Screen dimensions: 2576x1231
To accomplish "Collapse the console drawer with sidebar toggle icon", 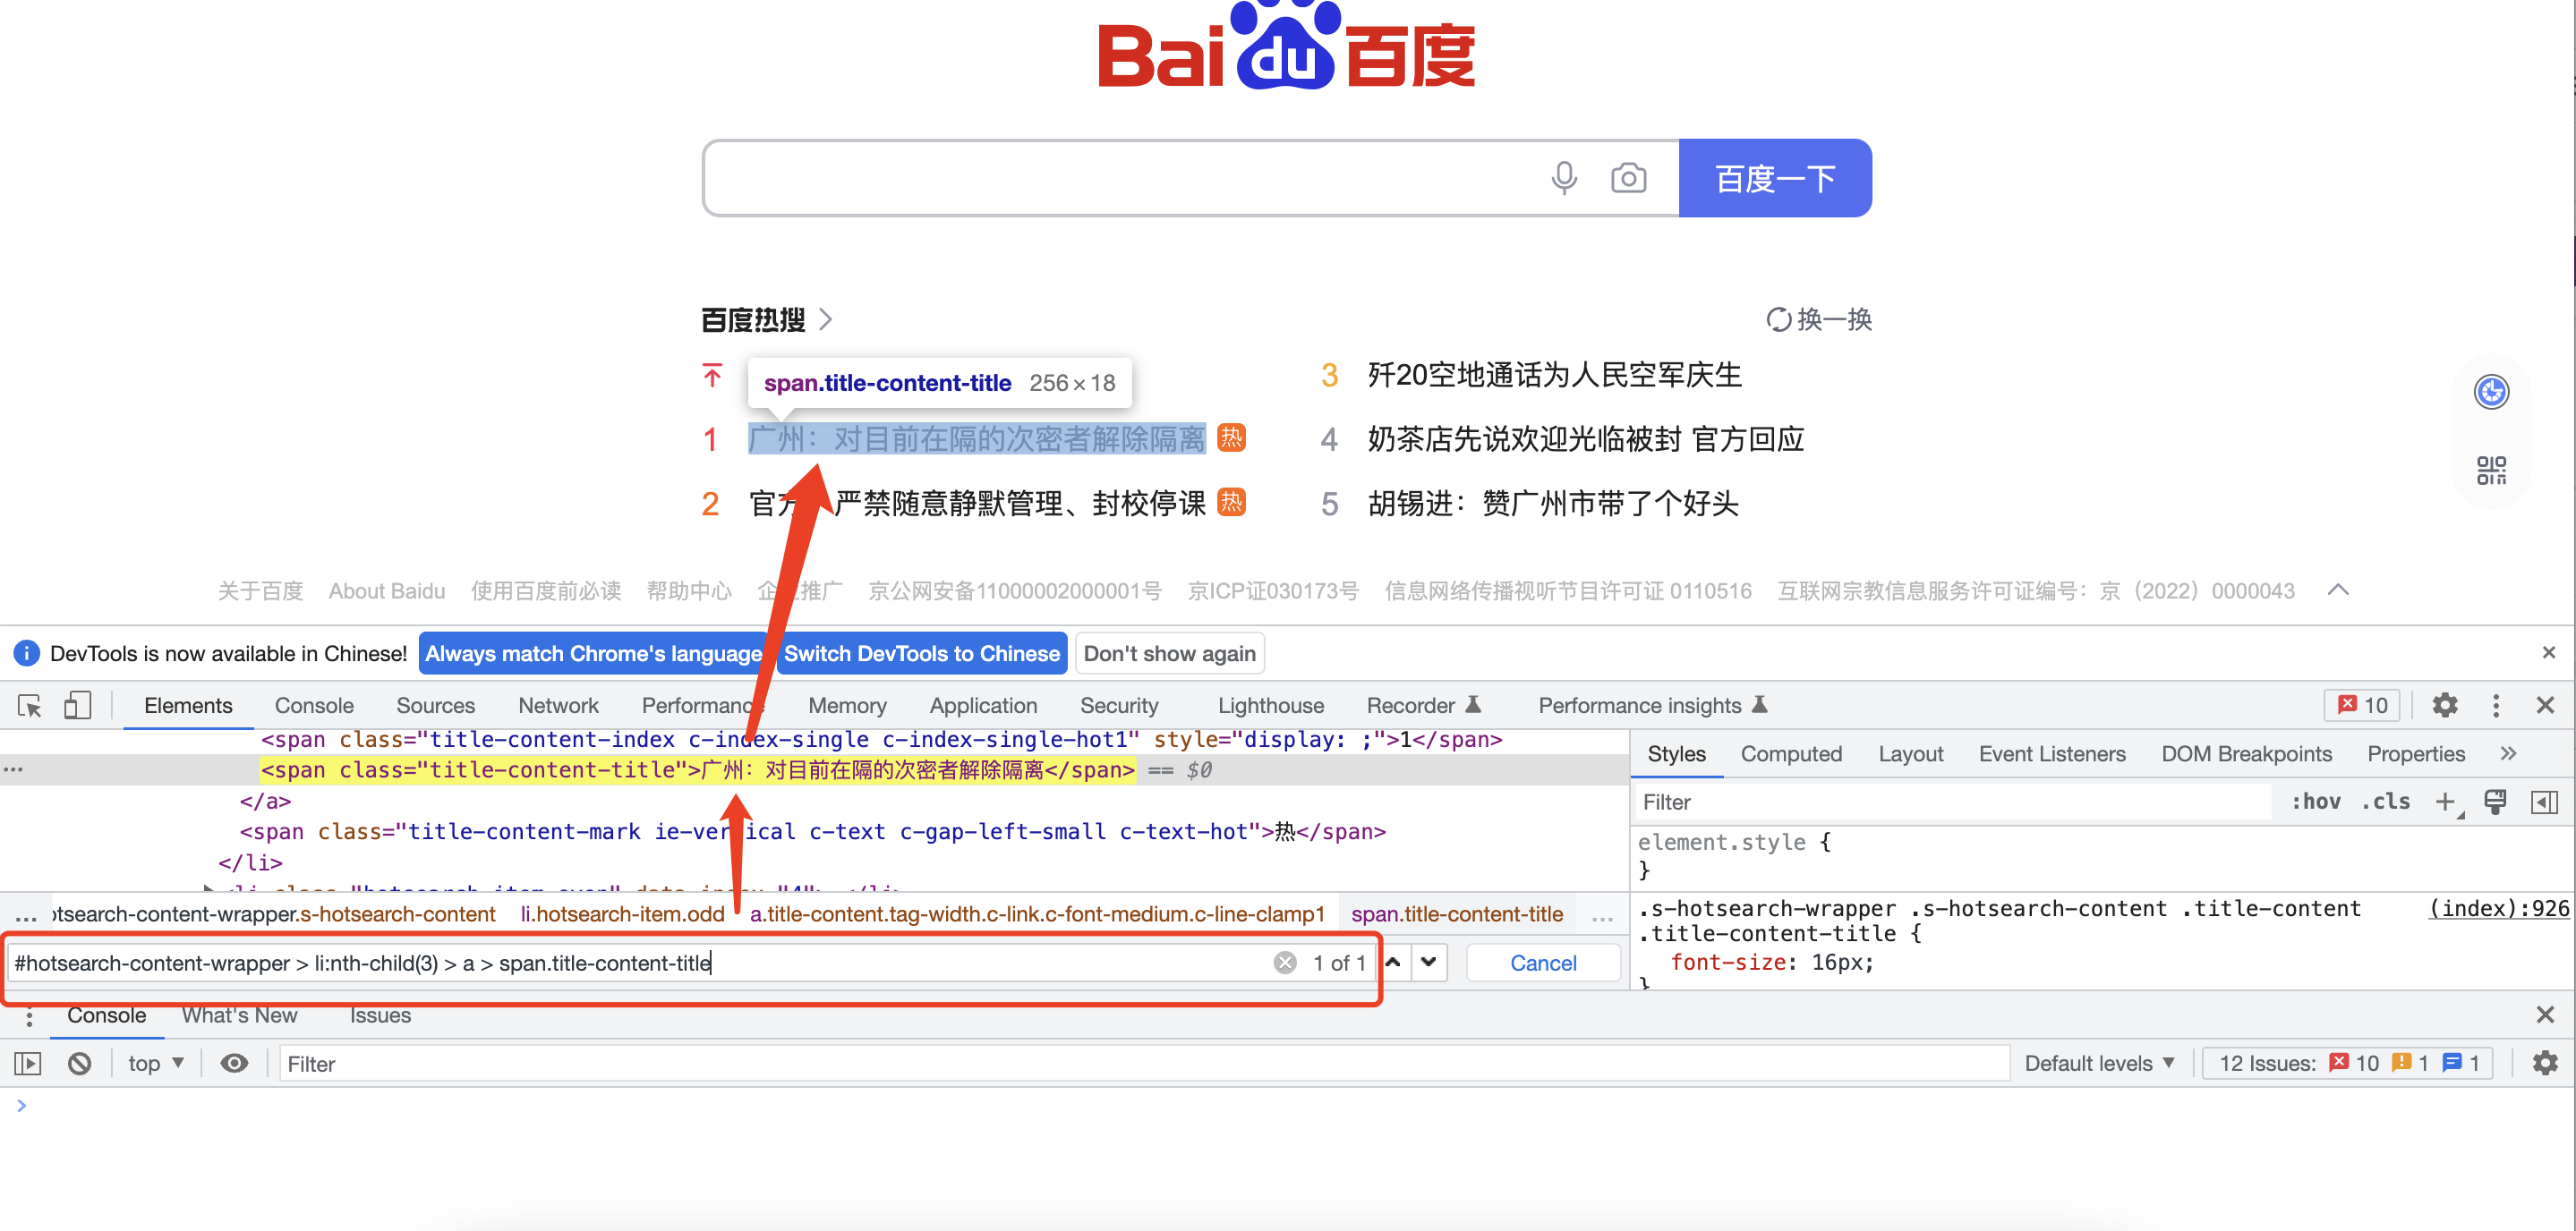I will [x=27, y=1063].
